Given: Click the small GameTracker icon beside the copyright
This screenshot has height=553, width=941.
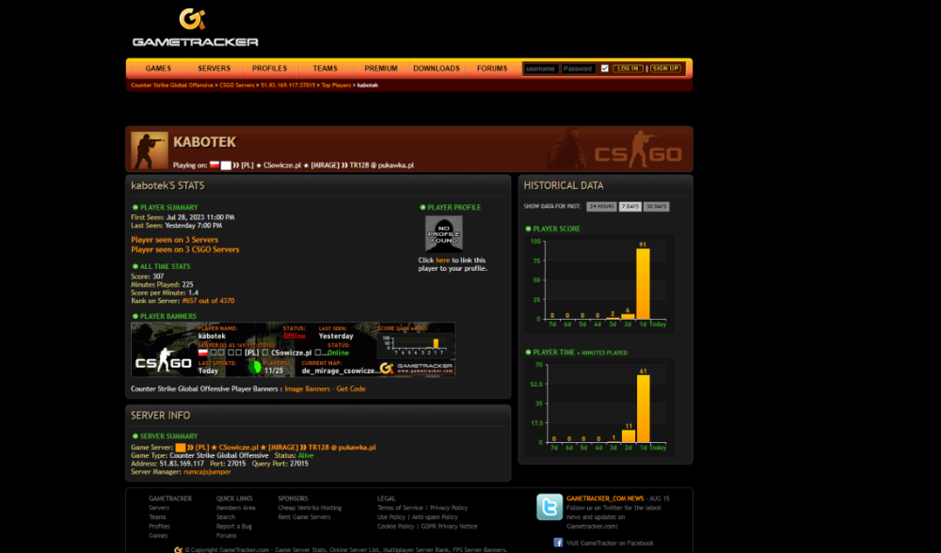Looking at the screenshot, I should (178, 549).
